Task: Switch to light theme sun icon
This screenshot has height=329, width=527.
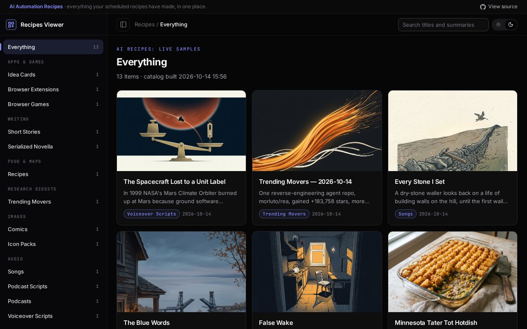Action: tap(498, 25)
